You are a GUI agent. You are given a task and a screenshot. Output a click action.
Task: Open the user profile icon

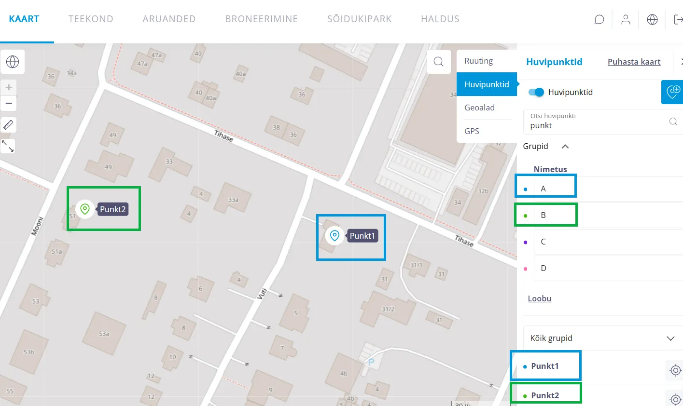pyautogui.click(x=626, y=19)
